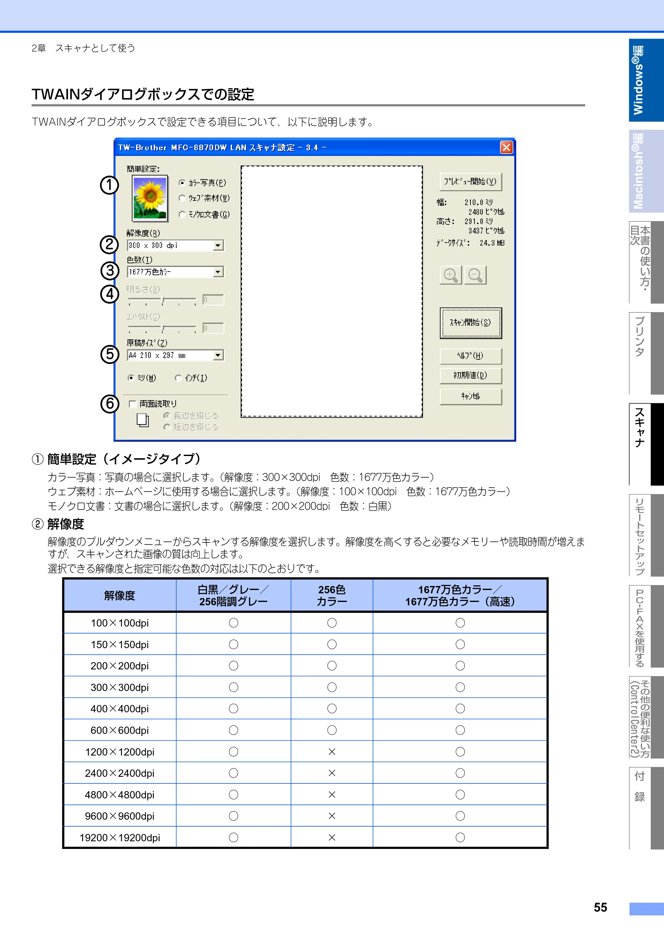The width and height of the screenshot is (664, 941).
Task: Click the 明るさ(B) slider
Action: (x=162, y=301)
